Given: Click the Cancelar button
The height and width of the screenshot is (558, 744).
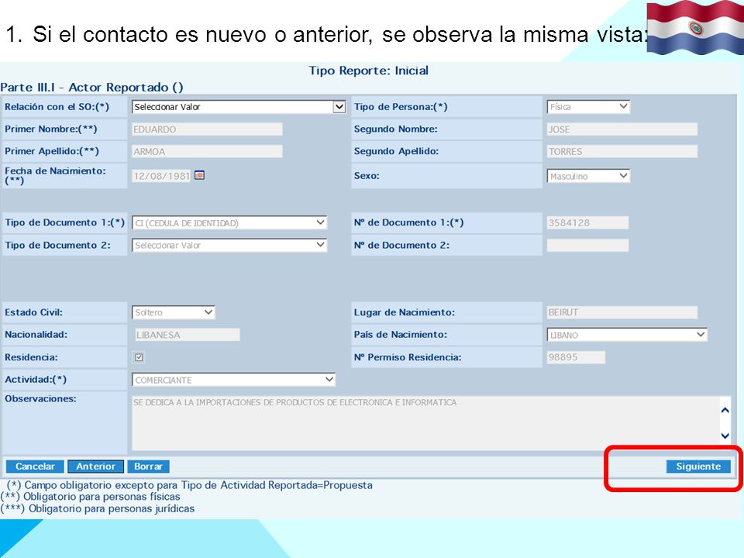Looking at the screenshot, I should (x=35, y=467).
